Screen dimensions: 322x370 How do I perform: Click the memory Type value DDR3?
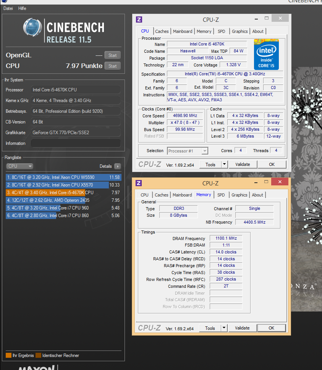click(179, 208)
